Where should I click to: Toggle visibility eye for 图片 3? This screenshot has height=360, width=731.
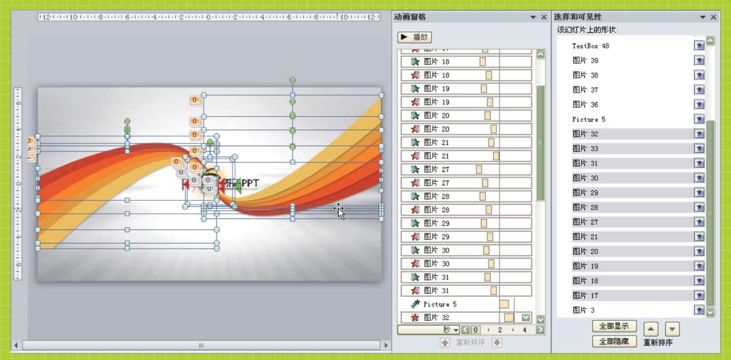699,310
